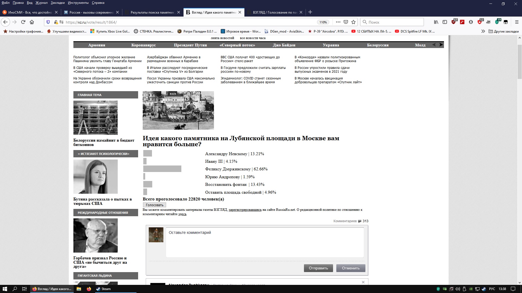Image resolution: width=522 pixels, height=293 pixels.
Task: Switch to the Результаты поиска tab
Action: pos(153,12)
